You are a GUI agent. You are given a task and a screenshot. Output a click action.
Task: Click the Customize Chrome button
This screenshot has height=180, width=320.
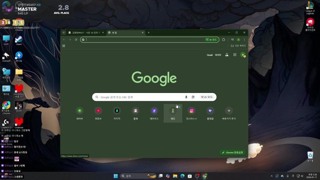(x=233, y=153)
